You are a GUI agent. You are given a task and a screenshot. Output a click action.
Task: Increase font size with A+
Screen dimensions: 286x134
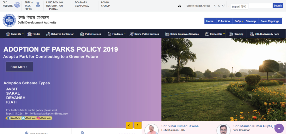pos(223,6)
